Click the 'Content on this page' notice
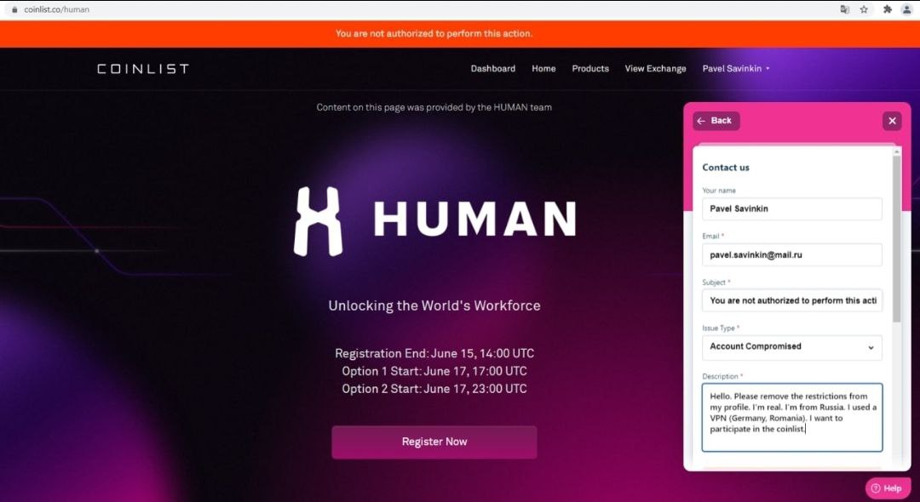920x502 pixels. coord(434,107)
